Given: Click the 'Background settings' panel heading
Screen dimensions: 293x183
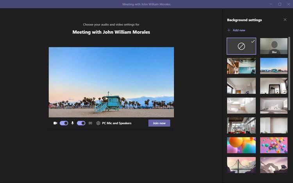Looking at the screenshot, I should (245, 20).
